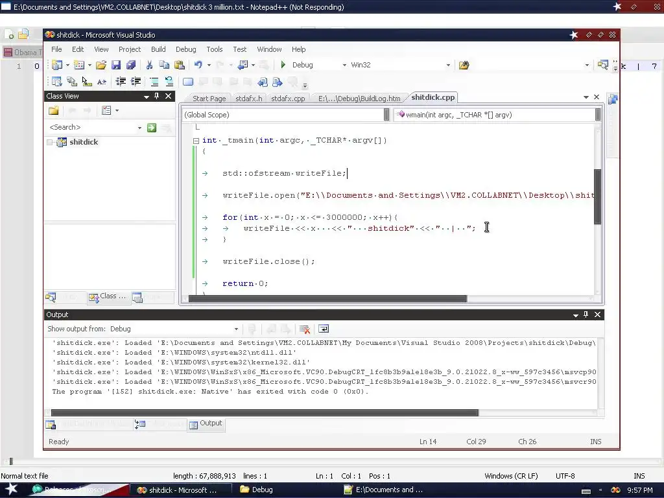The height and width of the screenshot is (498, 664).
Task: Clear all output with the red X icon
Action: point(305,329)
